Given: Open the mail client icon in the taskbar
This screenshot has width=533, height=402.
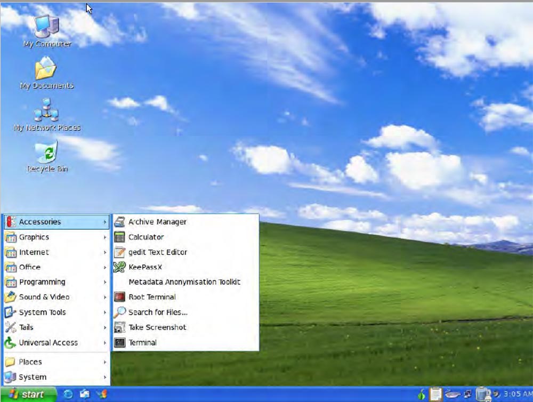Looking at the screenshot, I should 85,394.
